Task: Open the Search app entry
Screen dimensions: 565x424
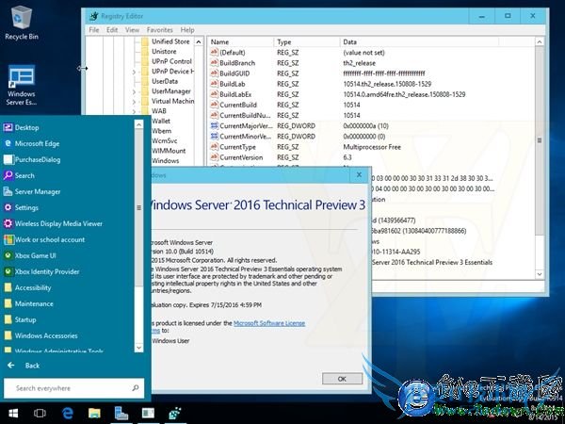Action: point(19,175)
